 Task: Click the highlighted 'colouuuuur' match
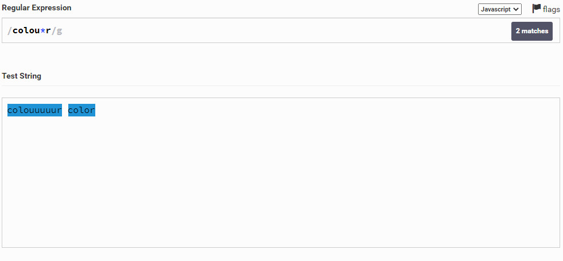(34, 110)
